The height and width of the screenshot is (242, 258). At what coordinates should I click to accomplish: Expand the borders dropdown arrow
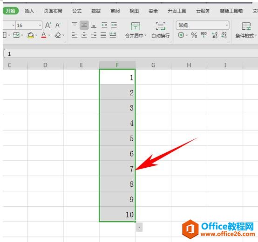9,35
